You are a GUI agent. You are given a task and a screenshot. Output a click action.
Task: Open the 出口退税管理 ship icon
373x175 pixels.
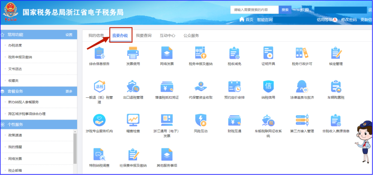[133, 87]
